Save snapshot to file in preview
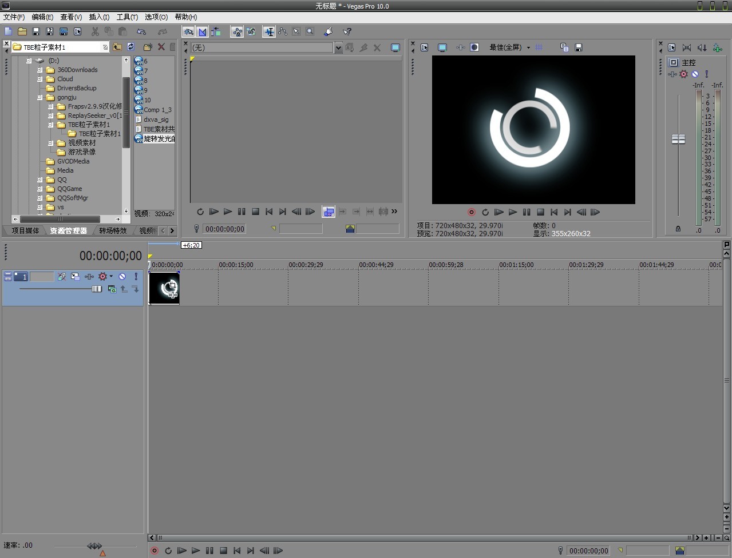Viewport: 732px width, 558px height. pyautogui.click(x=578, y=47)
